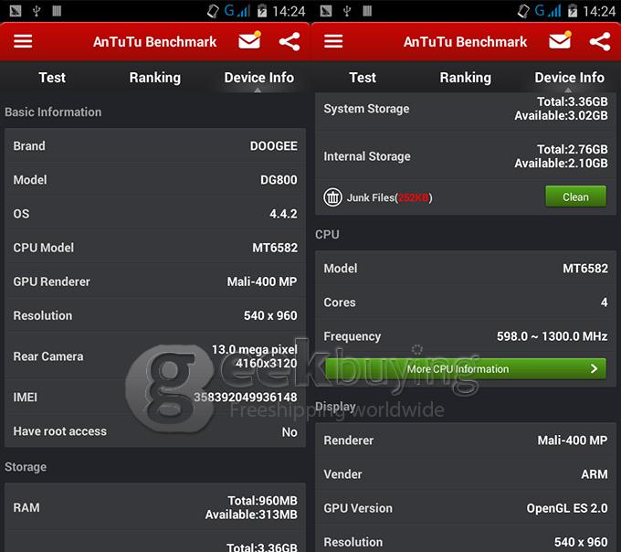
Task: Tap the Brand DOOGEE row
Action: (x=155, y=146)
